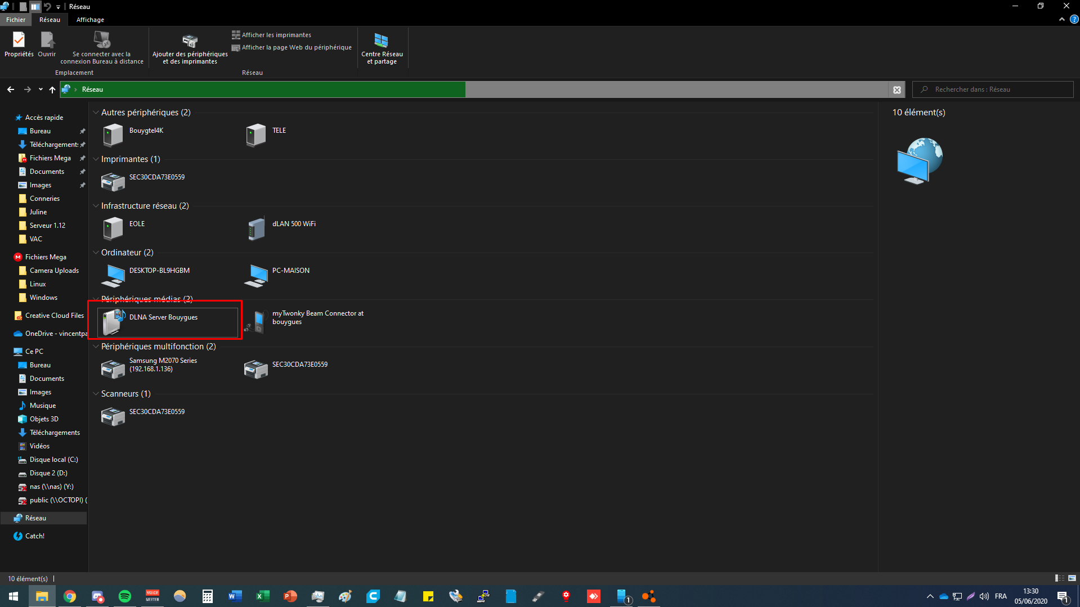Select DLNA Server Bouygues media device

[x=167, y=322]
